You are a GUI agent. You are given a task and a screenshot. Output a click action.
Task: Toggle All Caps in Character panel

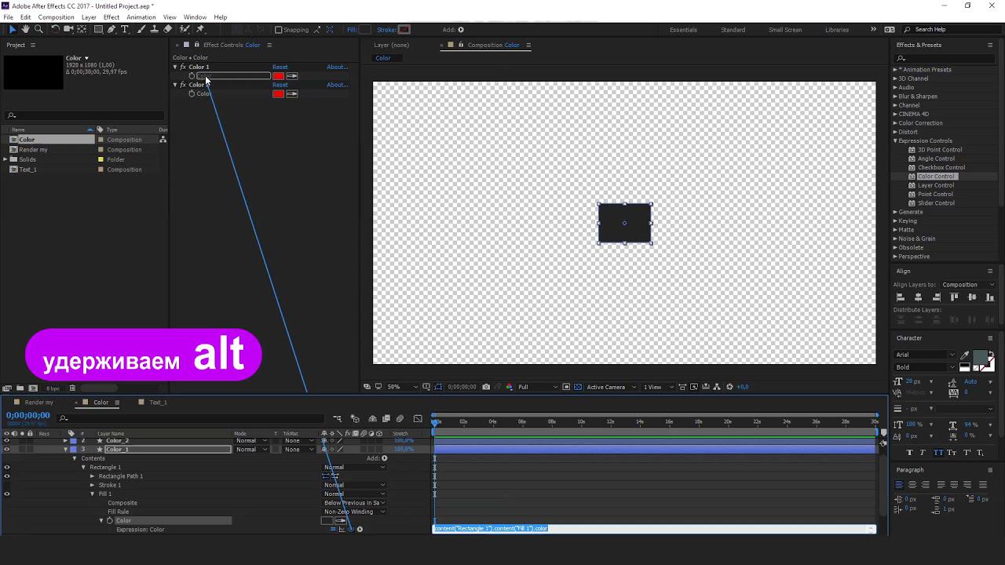click(x=938, y=453)
